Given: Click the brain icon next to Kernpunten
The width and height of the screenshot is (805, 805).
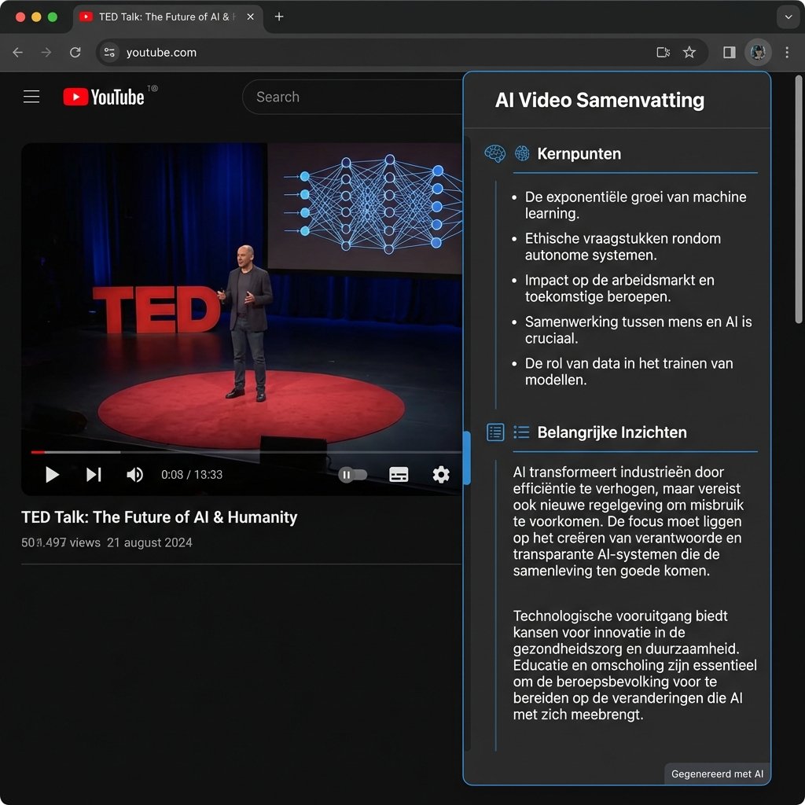Looking at the screenshot, I should 495,154.
